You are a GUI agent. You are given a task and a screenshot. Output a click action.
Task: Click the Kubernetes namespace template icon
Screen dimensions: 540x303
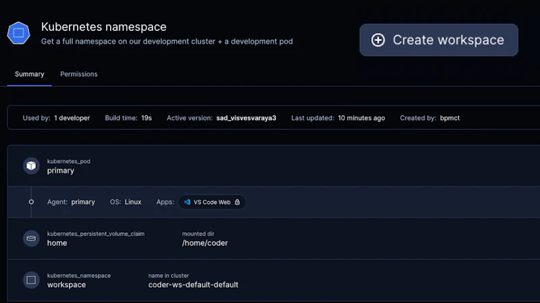19,33
